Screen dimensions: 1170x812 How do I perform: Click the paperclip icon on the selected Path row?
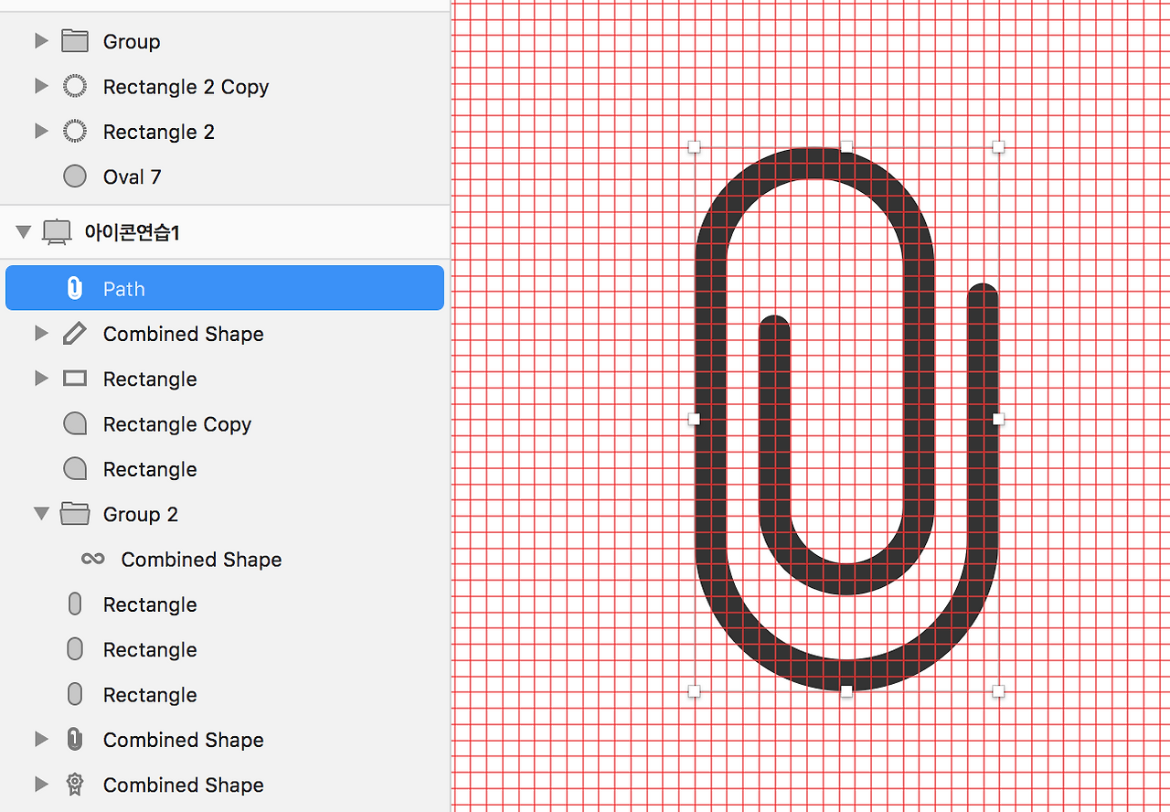pyautogui.click(x=75, y=288)
